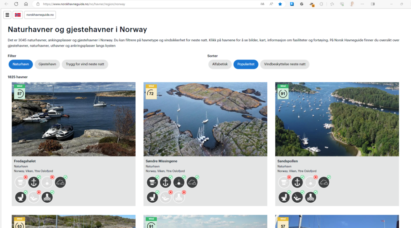This screenshot has width=411, height=228.
Task: Click the norskhavneguide.no home button
Action: tap(40, 15)
